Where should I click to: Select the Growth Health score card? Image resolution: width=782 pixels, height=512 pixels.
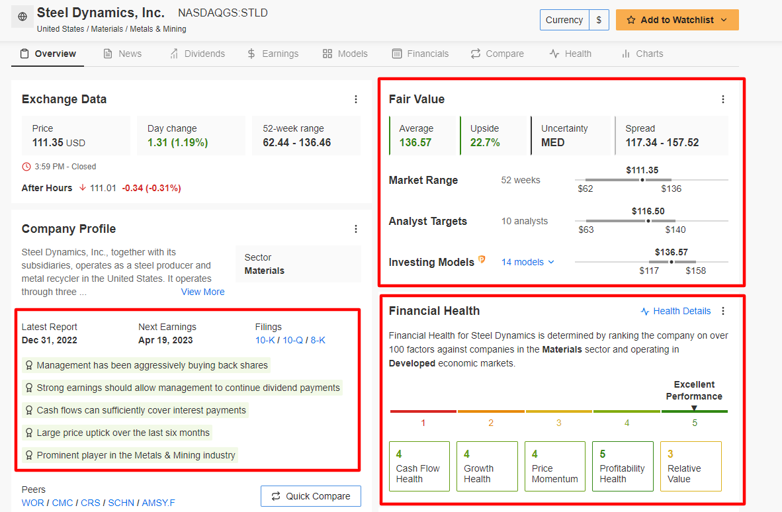pos(487,466)
